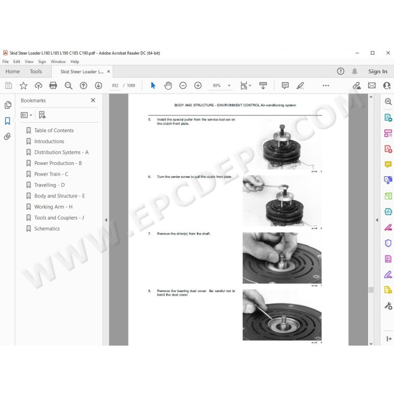Upload the file with the cloud icon
The image size is (394, 394).
(38, 86)
